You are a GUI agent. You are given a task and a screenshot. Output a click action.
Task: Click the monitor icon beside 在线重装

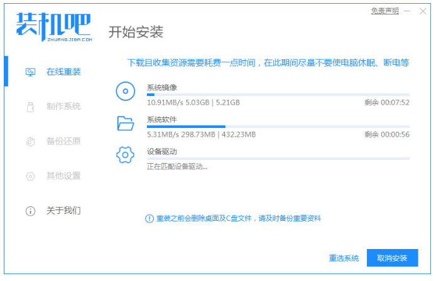30,72
